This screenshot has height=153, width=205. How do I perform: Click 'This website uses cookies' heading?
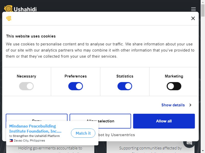[x=31, y=36]
